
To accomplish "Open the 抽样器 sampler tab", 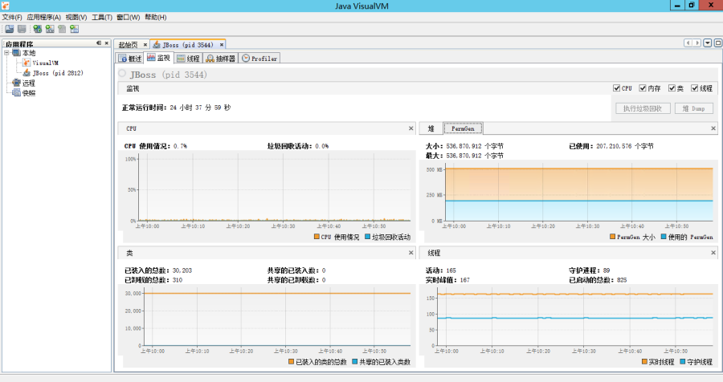I will point(220,58).
